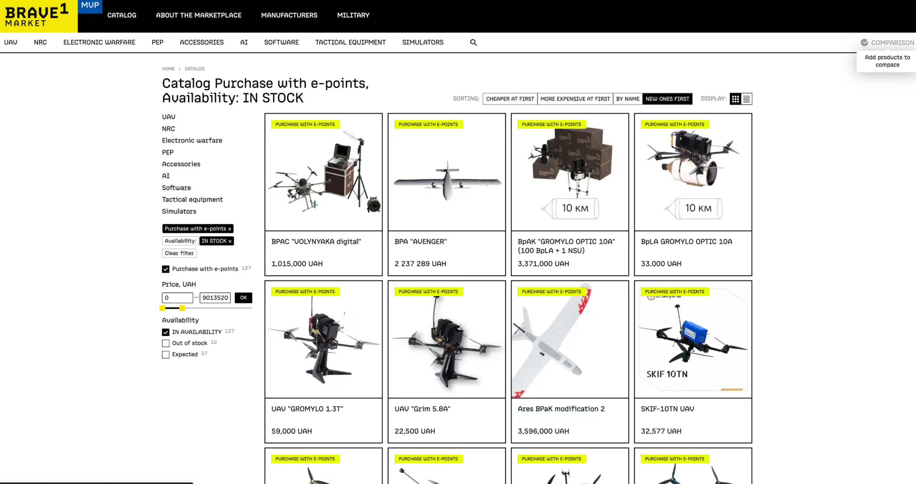Apply price range with OK button
916x484 pixels.
243,298
